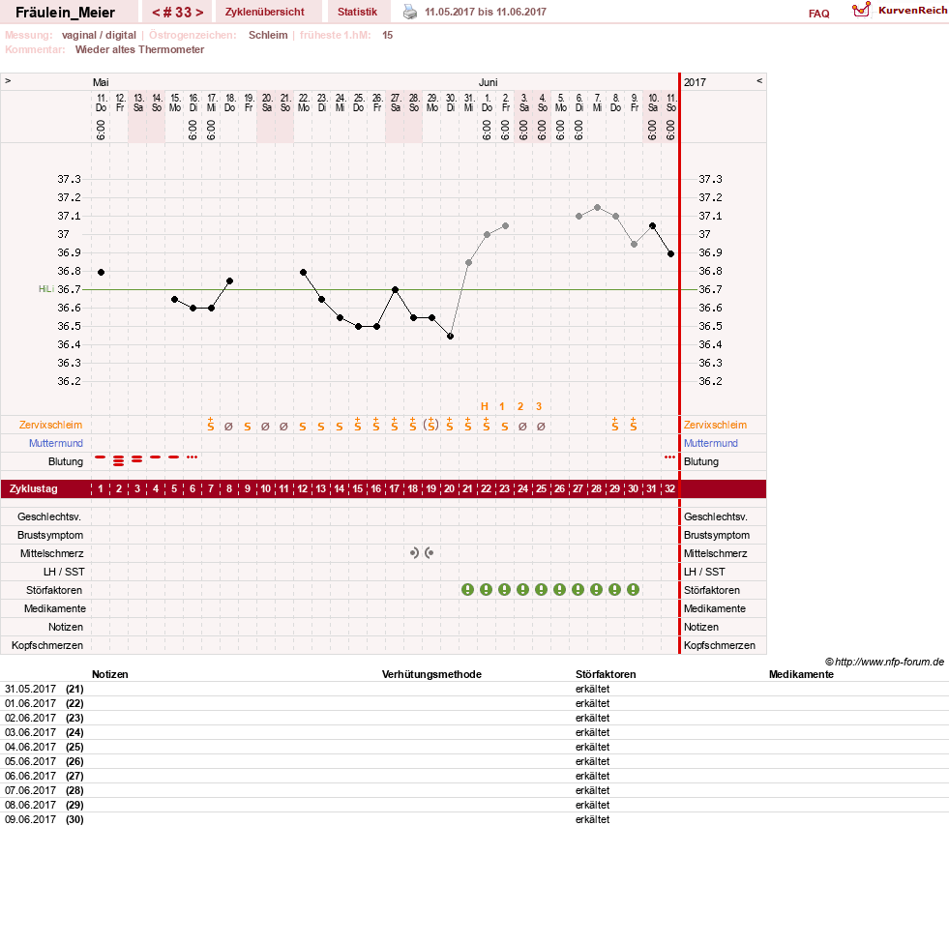Open the KurvenReich logo link

pyautogui.click(x=900, y=11)
